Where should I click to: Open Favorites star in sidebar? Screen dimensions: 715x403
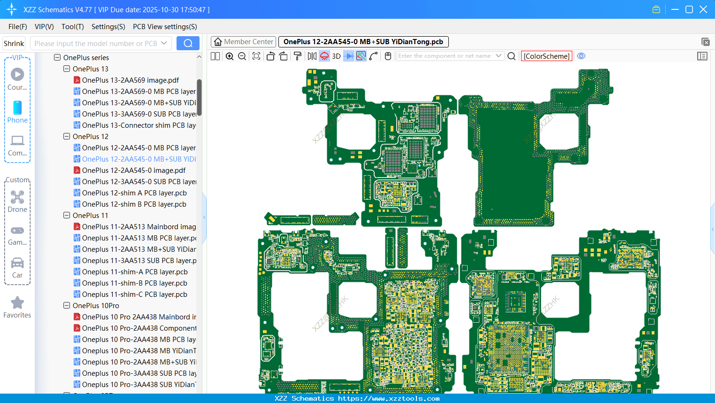(x=17, y=307)
